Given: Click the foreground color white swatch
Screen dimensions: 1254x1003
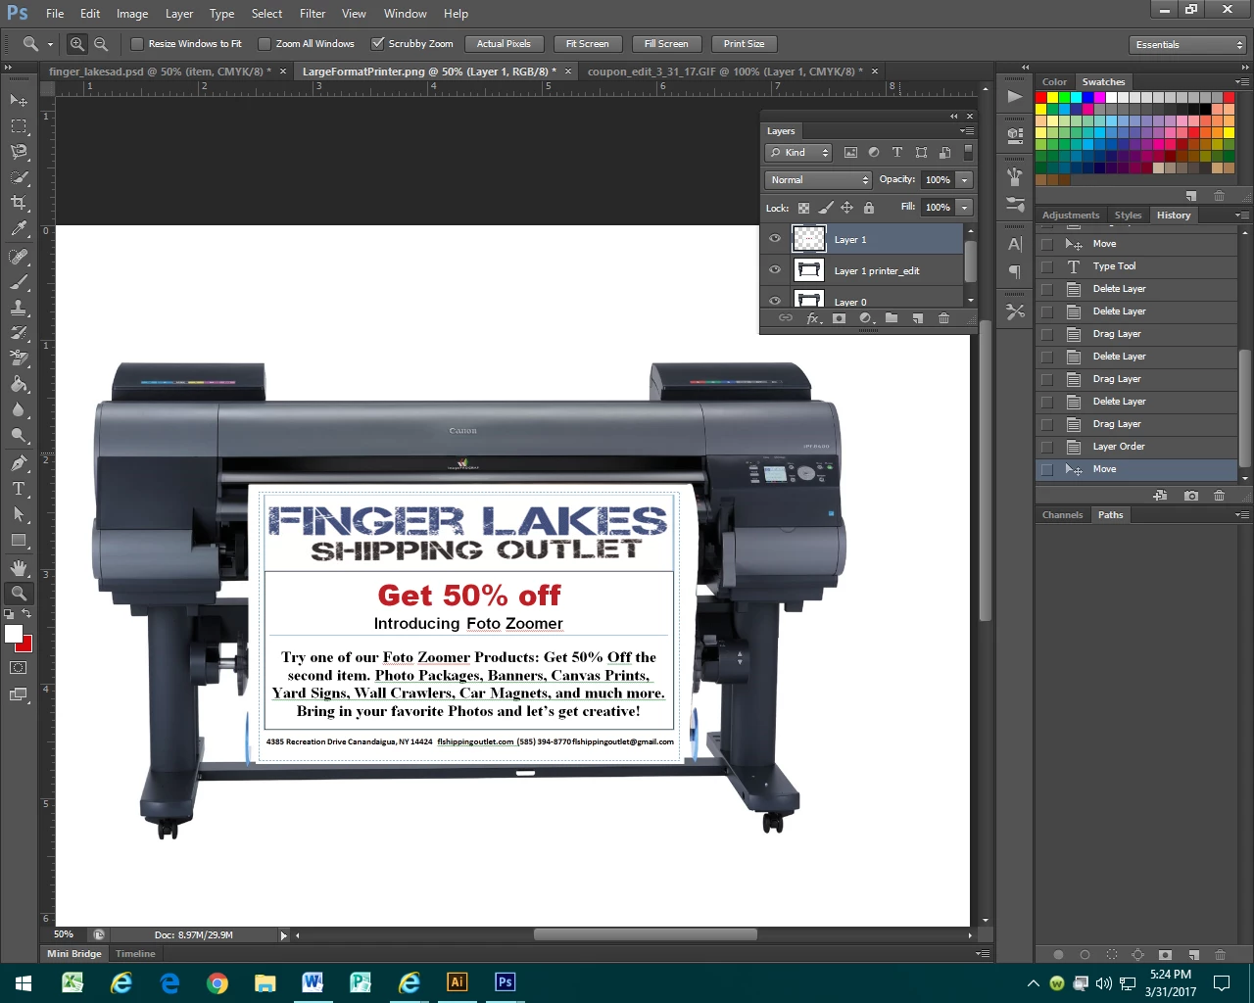Looking at the screenshot, I should point(13,634).
